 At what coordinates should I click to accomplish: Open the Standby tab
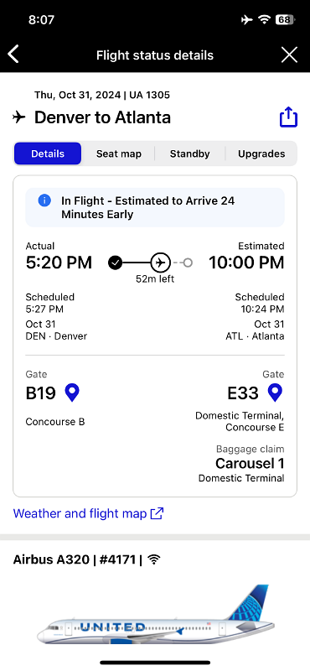tap(190, 153)
